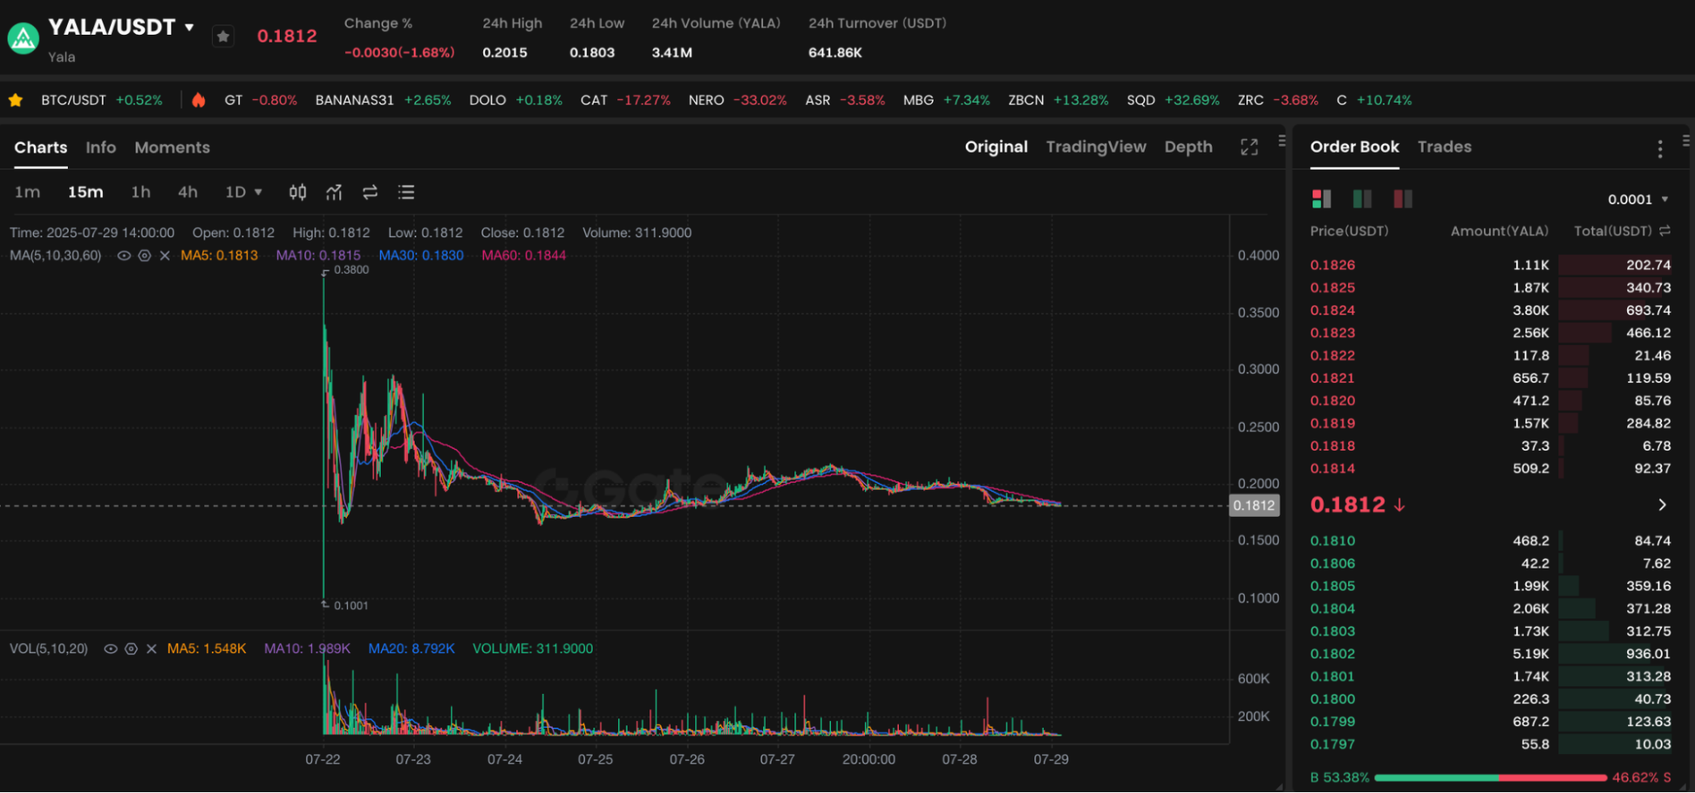Image resolution: width=1695 pixels, height=793 pixels.
Task: Open the YALA/USDT pair selector dropdown
Action: click(189, 27)
